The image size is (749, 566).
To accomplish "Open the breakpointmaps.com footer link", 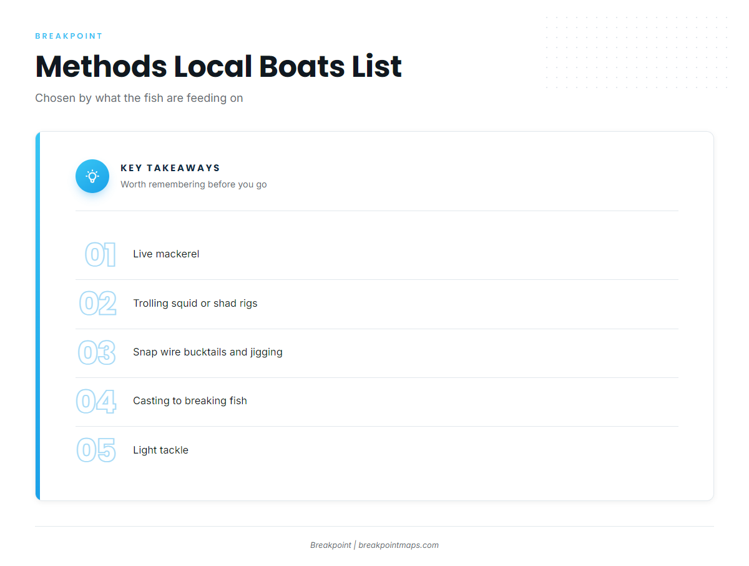I will pyautogui.click(x=398, y=545).
